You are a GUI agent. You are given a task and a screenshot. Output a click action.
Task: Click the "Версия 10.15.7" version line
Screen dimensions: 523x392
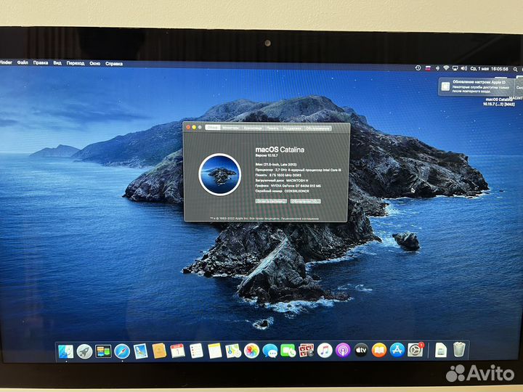click(267, 155)
